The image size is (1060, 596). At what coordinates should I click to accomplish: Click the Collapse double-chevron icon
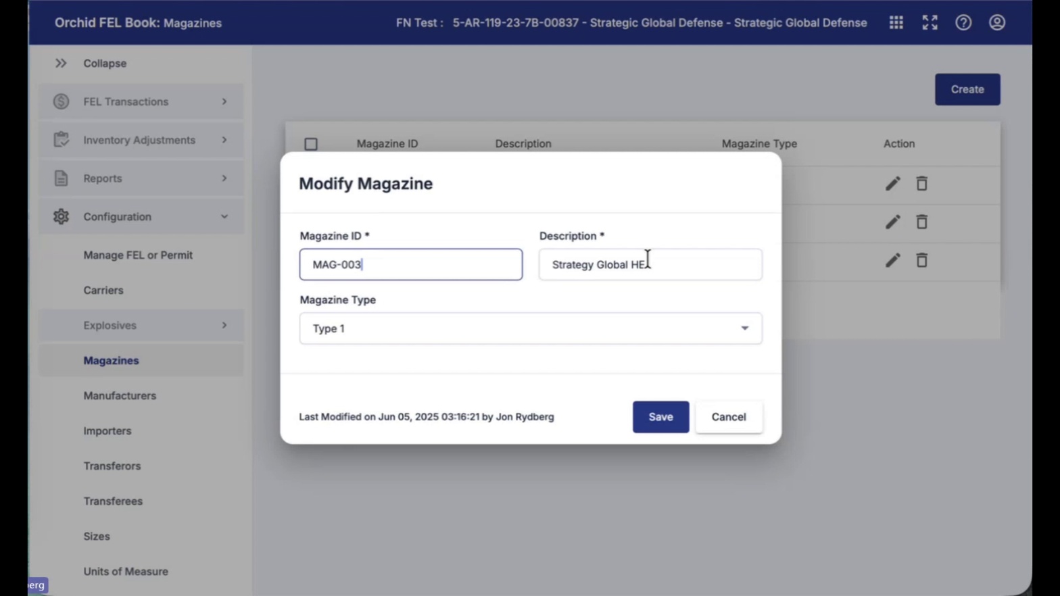[61, 63]
